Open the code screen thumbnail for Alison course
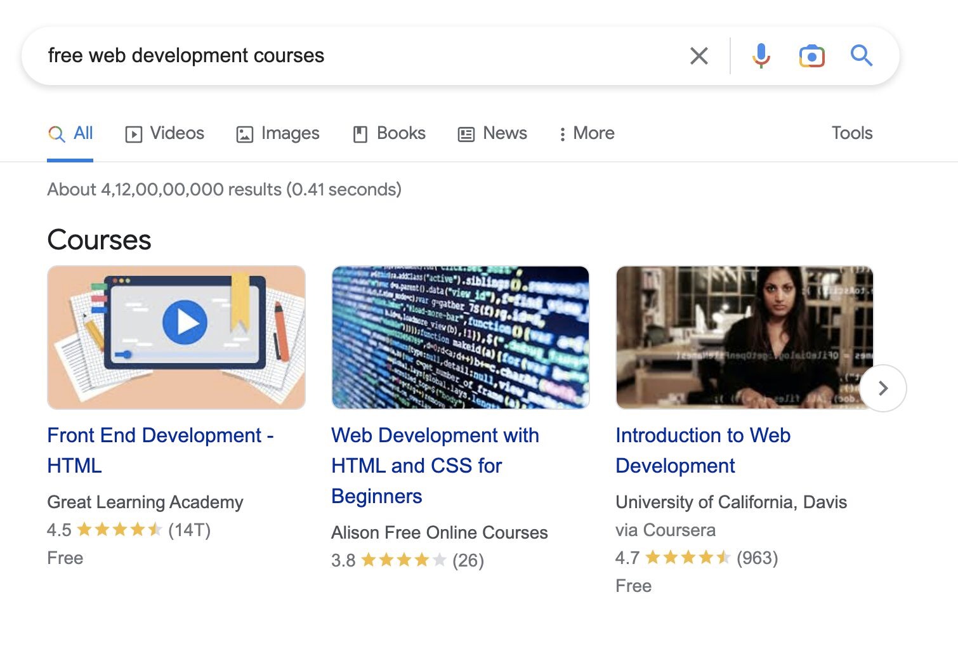The width and height of the screenshot is (958, 656). pyautogui.click(x=461, y=338)
